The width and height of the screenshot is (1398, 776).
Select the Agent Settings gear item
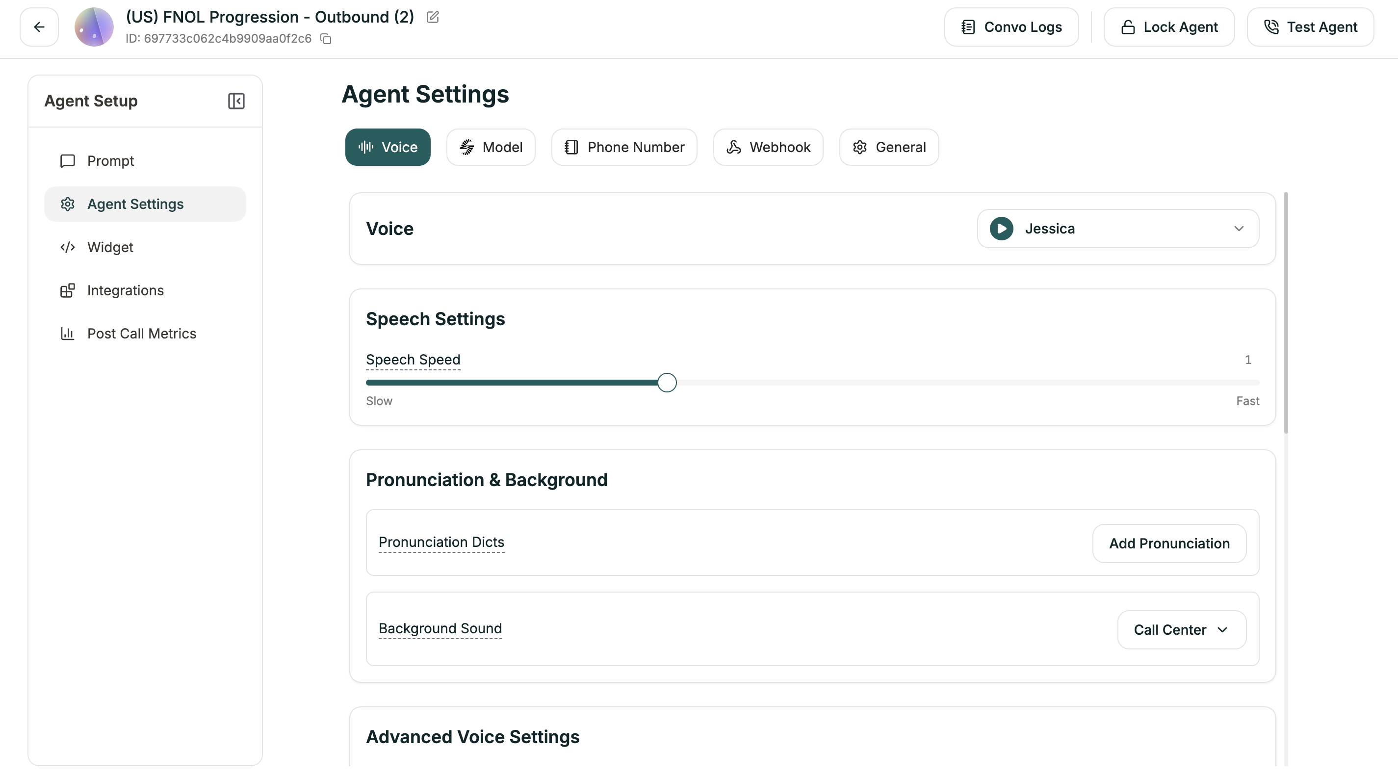point(135,204)
